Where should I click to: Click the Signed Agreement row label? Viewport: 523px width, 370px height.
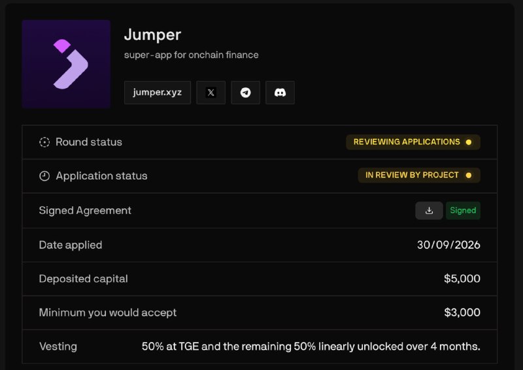(85, 211)
